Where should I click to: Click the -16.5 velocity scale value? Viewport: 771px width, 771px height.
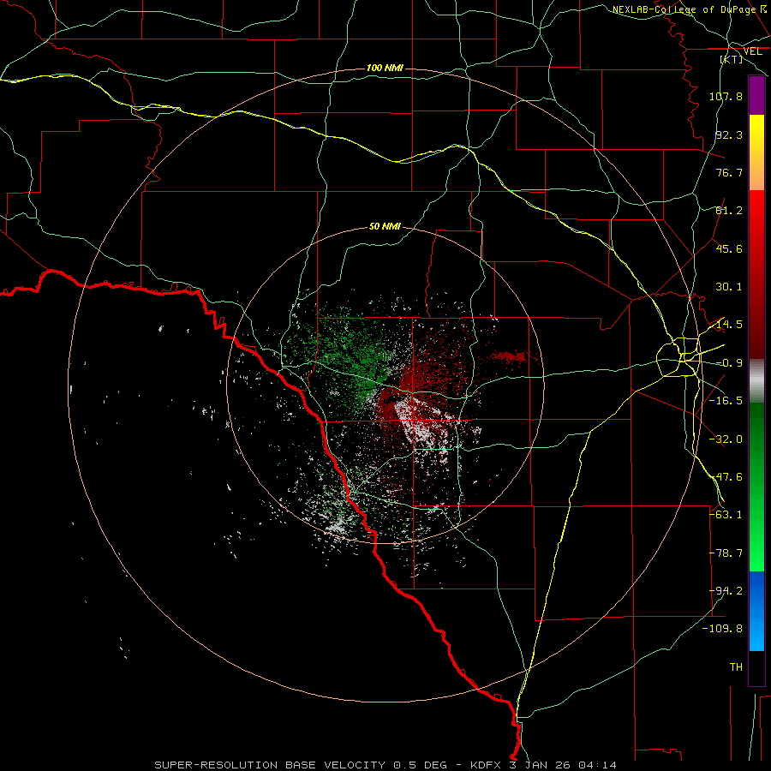[726, 401]
